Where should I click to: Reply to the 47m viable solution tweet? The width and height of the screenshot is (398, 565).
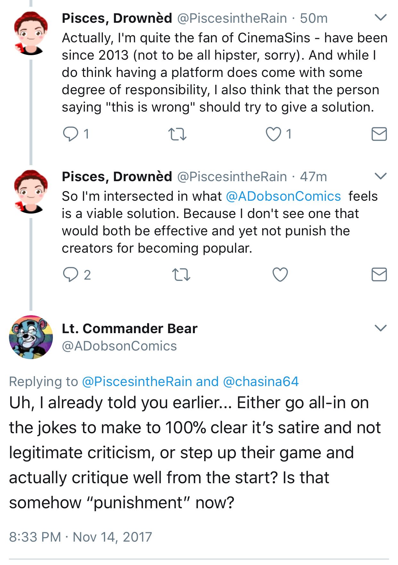(70, 275)
